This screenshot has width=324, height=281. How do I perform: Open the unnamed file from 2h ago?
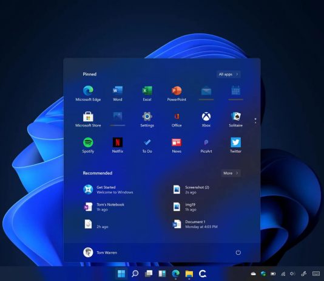point(96,224)
